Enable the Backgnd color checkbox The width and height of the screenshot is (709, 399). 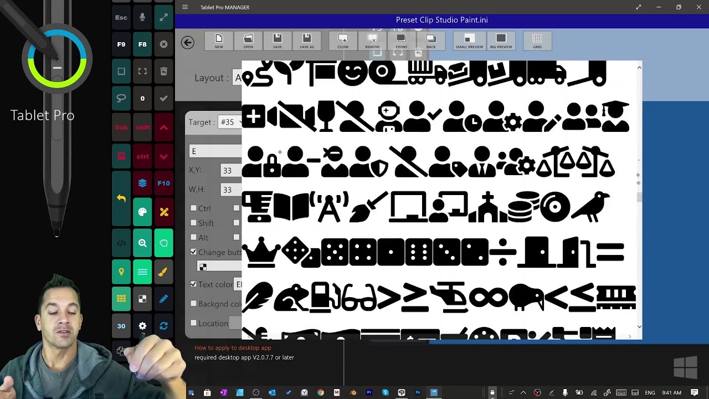click(193, 304)
